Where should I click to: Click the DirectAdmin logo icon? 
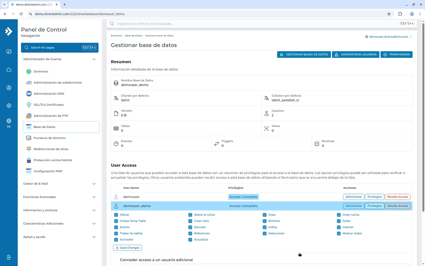click(9, 31)
